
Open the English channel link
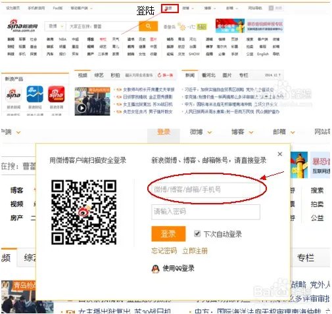tap(263, 54)
